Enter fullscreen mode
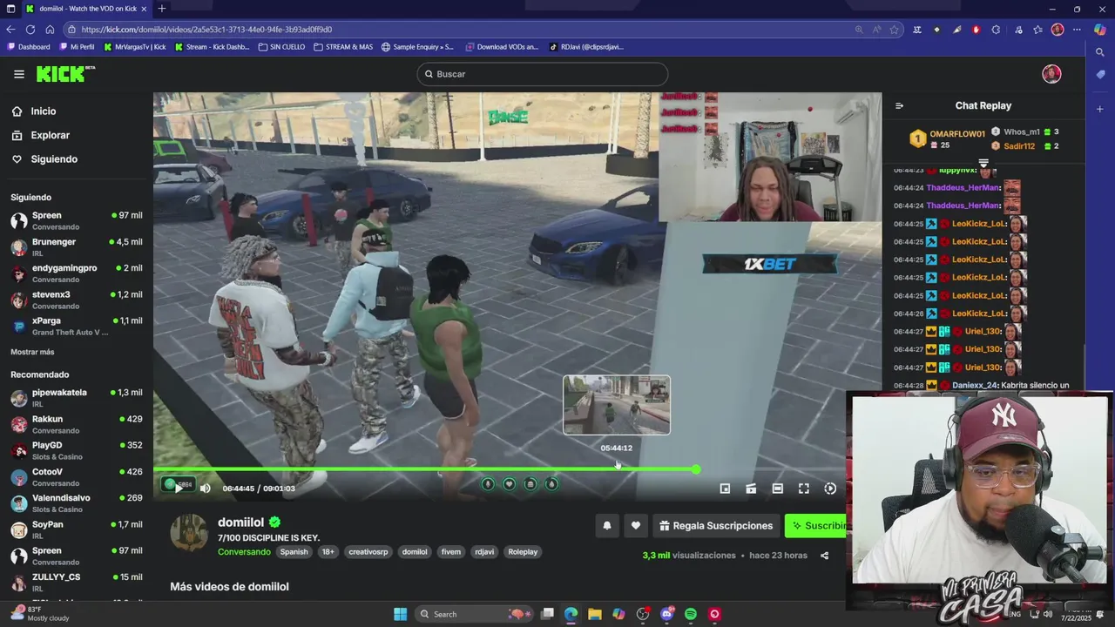Screen dimensions: 1115x627 [x=804, y=489]
